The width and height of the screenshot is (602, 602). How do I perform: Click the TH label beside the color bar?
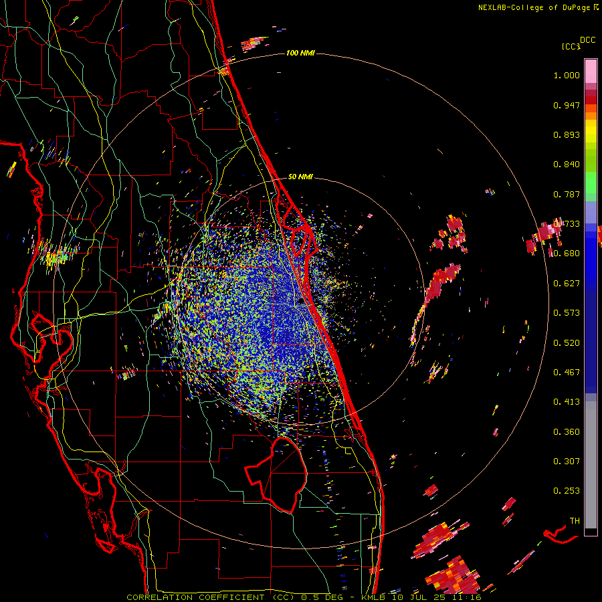(x=575, y=521)
